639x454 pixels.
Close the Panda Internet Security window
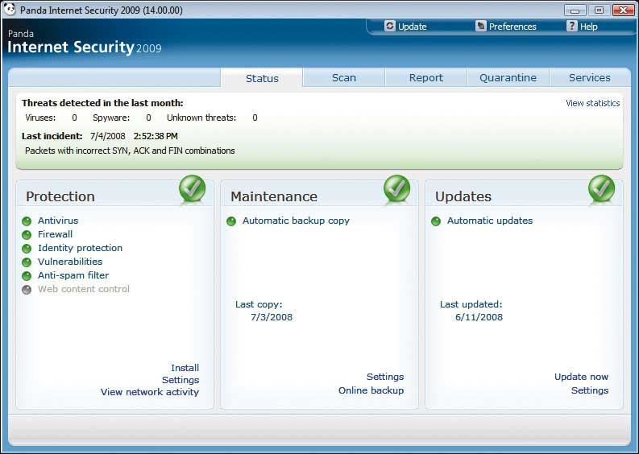pos(623,10)
